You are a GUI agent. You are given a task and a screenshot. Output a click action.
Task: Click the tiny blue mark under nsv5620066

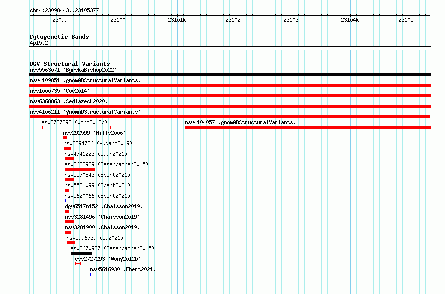coord(65,201)
